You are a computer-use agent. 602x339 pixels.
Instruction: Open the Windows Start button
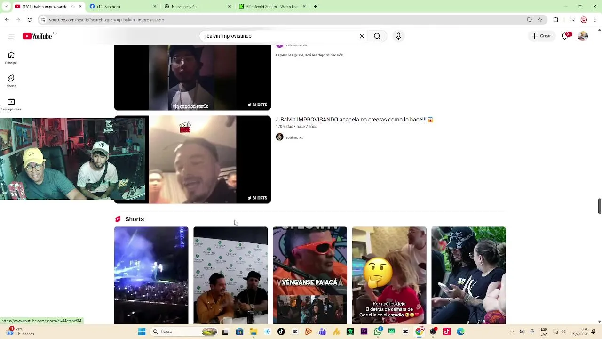(142, 331)
